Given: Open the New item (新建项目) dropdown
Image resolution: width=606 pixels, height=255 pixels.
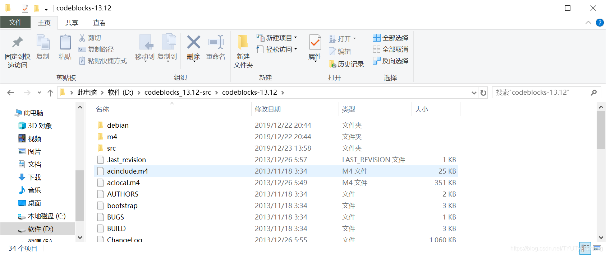Looking at the screenshot, I should pos(277,38).
